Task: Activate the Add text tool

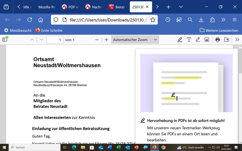Action: pos(189,39)
